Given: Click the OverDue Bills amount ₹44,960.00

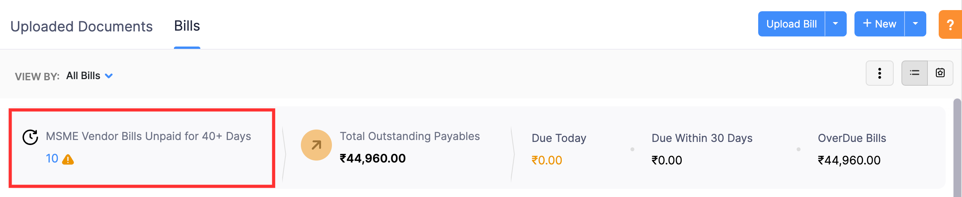Looking at the screenshot, I should click(x=849, y=160).
